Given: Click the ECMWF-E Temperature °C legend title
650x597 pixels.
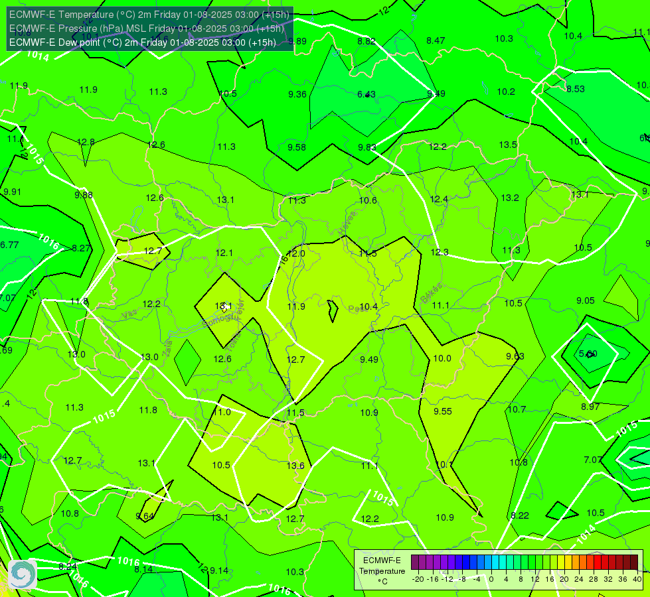Looking at the screenshot, I should (x=382, y=571).
